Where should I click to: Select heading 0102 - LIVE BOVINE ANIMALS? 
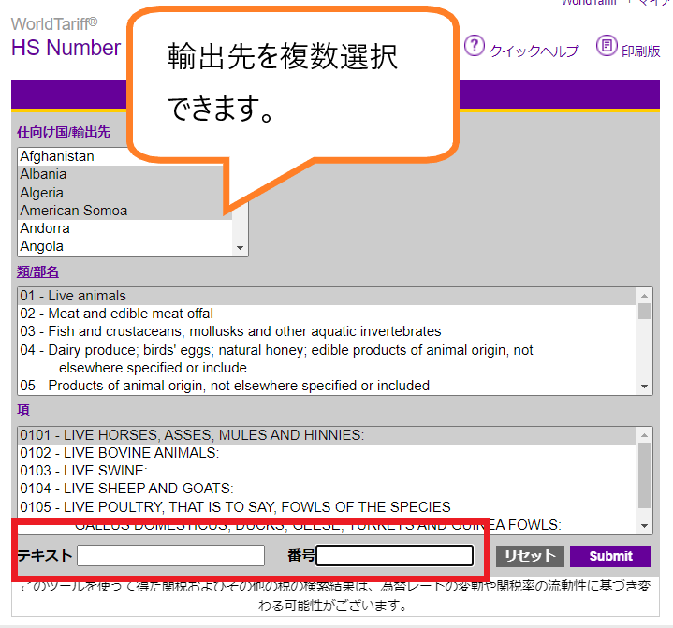120,453
